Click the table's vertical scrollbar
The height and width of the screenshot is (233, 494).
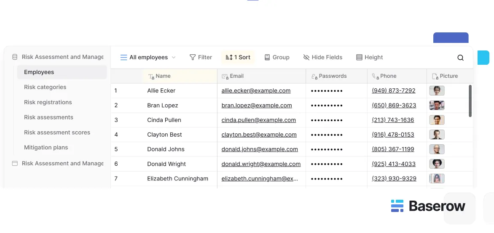click(x=470, y=101)
